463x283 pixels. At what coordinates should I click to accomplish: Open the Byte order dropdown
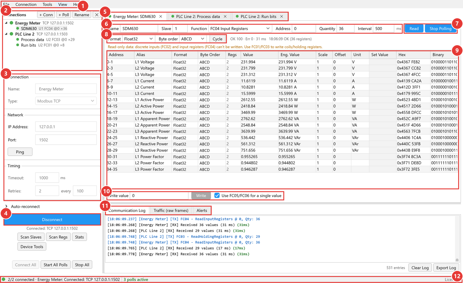pos(192,39)
